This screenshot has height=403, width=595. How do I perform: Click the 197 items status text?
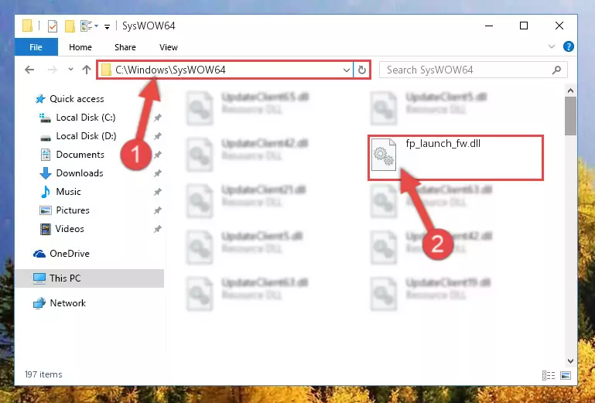coord(43,374)
